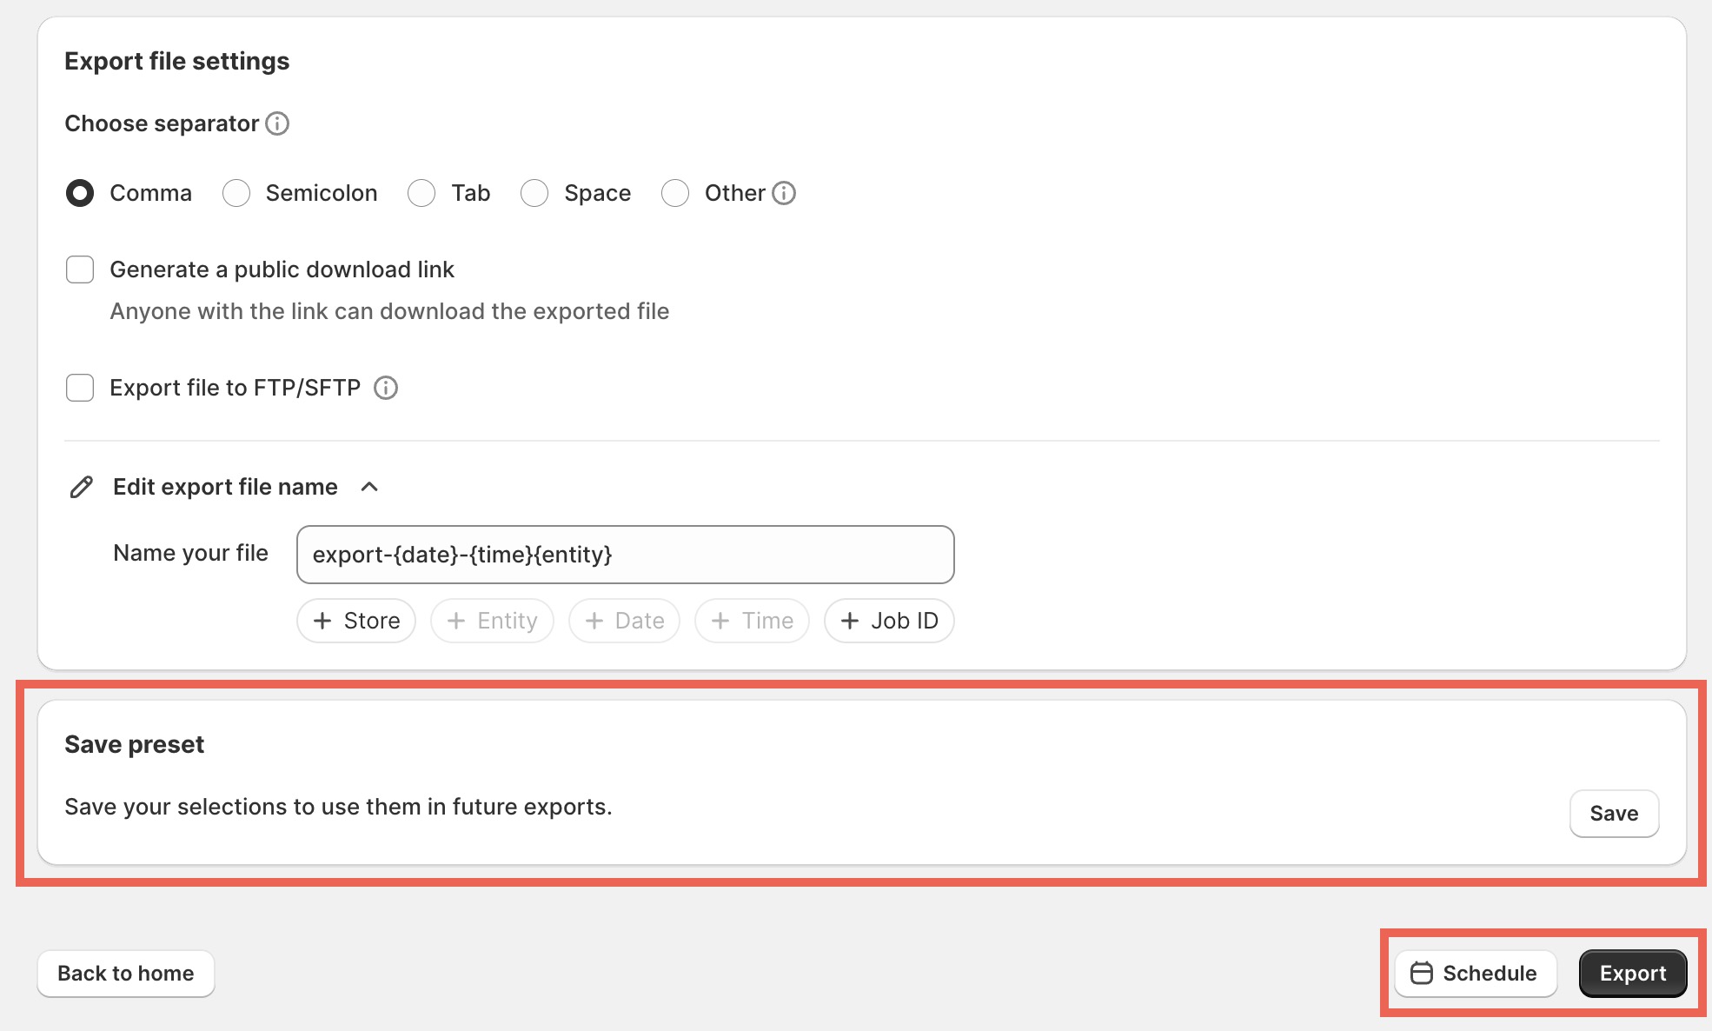This screenshot has height=1031, width=1712.
Task: Click pencil icon beside Edit export file name
Action: 81,487
